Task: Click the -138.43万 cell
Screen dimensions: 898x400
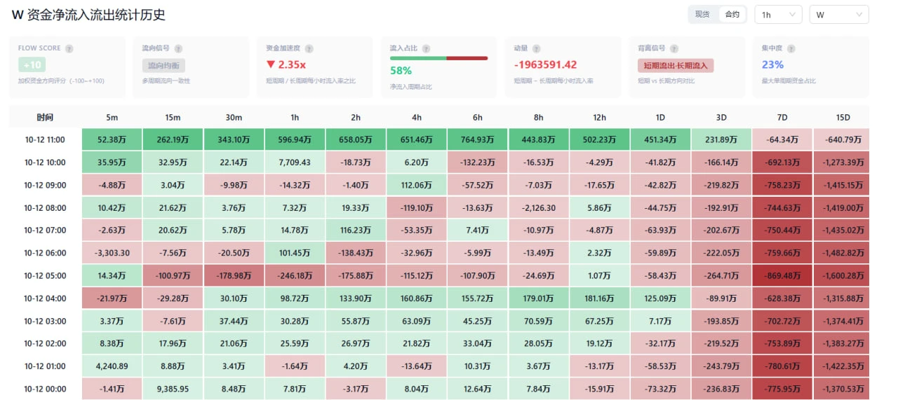Action: 356,253
